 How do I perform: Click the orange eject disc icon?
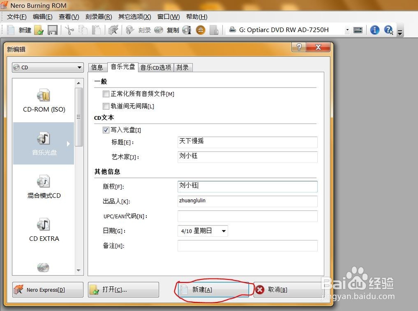pos(201,30)
